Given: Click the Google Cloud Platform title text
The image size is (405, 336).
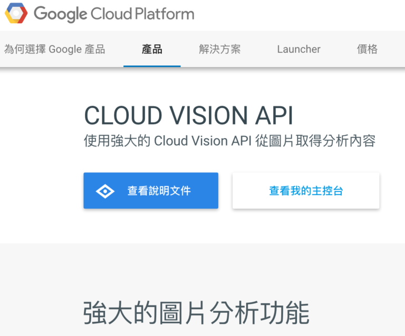Looking at the screenshot, I should (x=114, y=14).
